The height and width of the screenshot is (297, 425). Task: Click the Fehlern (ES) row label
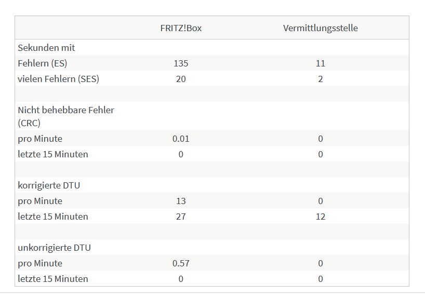point(43,63)
